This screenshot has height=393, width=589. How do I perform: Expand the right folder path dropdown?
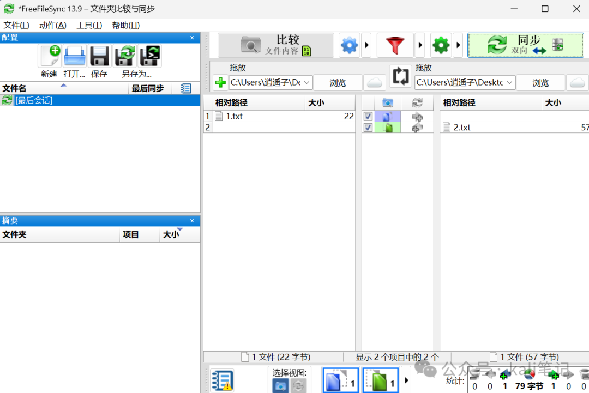click(x=510, y=82)
